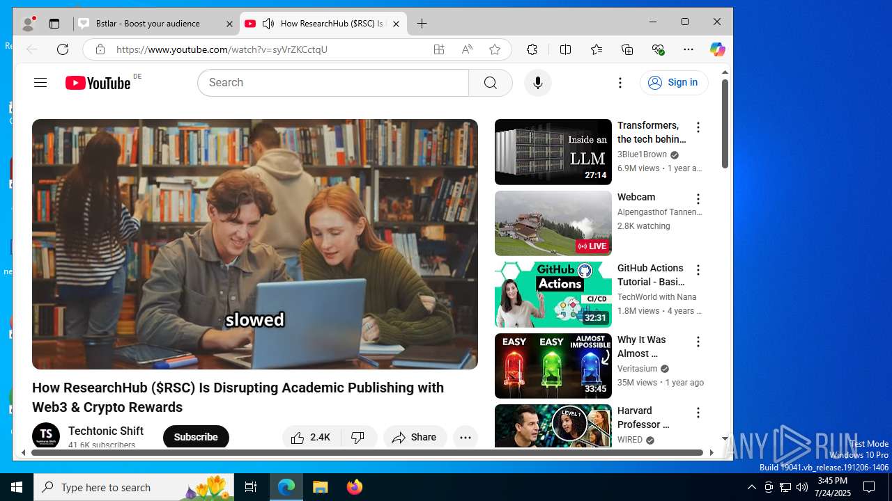Image resolution: width=892 pixels, height=501 pixels.
Task: Open tab actions menu icon
Action: pyautogui.click(x=54, y=24)
